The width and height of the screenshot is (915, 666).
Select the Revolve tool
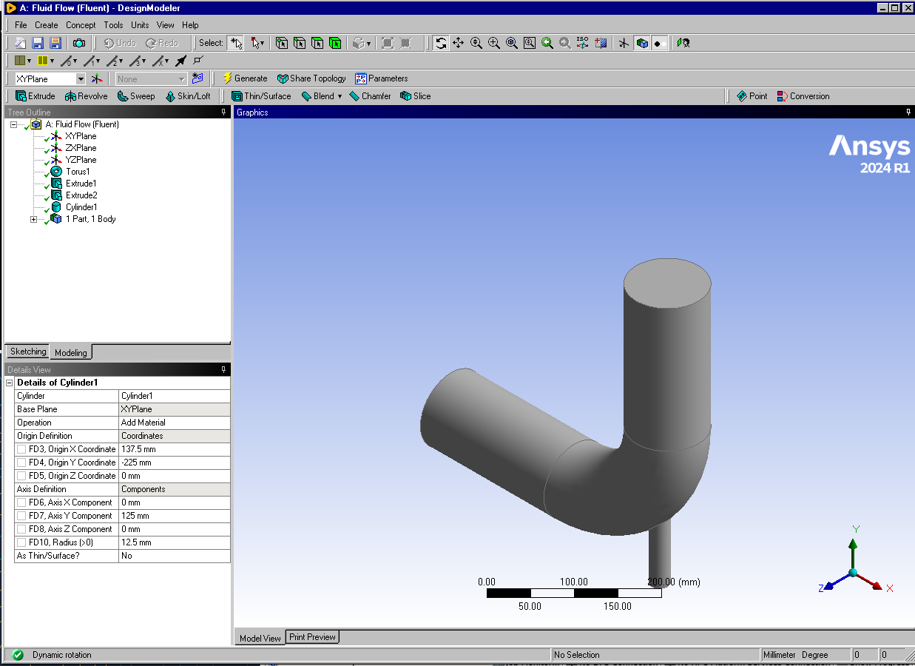(87, 96)
